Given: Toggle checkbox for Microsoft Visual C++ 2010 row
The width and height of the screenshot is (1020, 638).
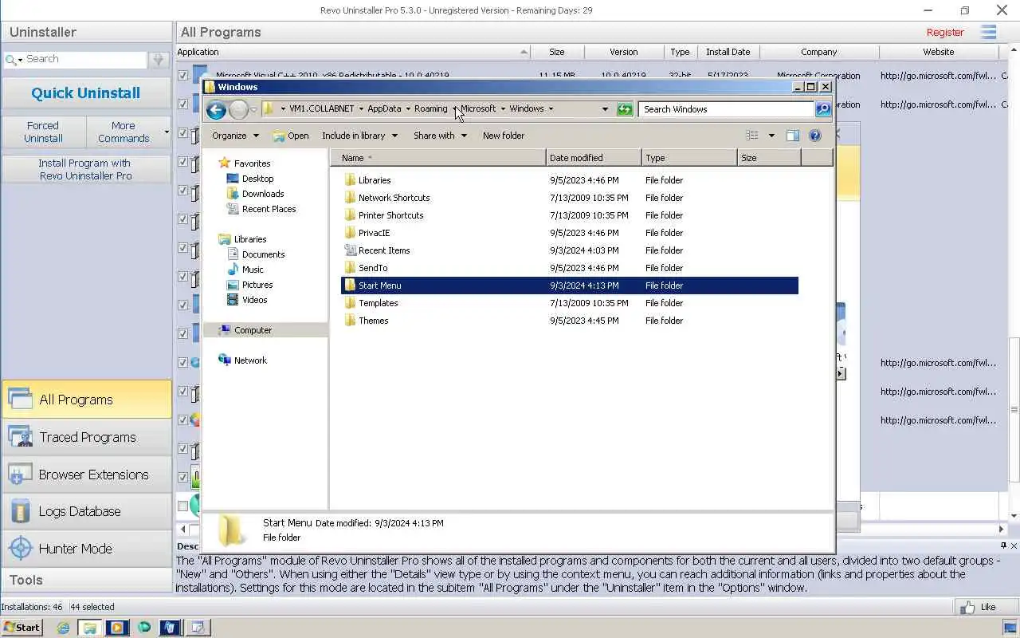Looking at the screenshot, I should tap(183, 76).
